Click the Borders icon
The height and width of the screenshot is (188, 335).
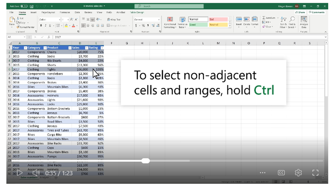(x=58, y=26)
